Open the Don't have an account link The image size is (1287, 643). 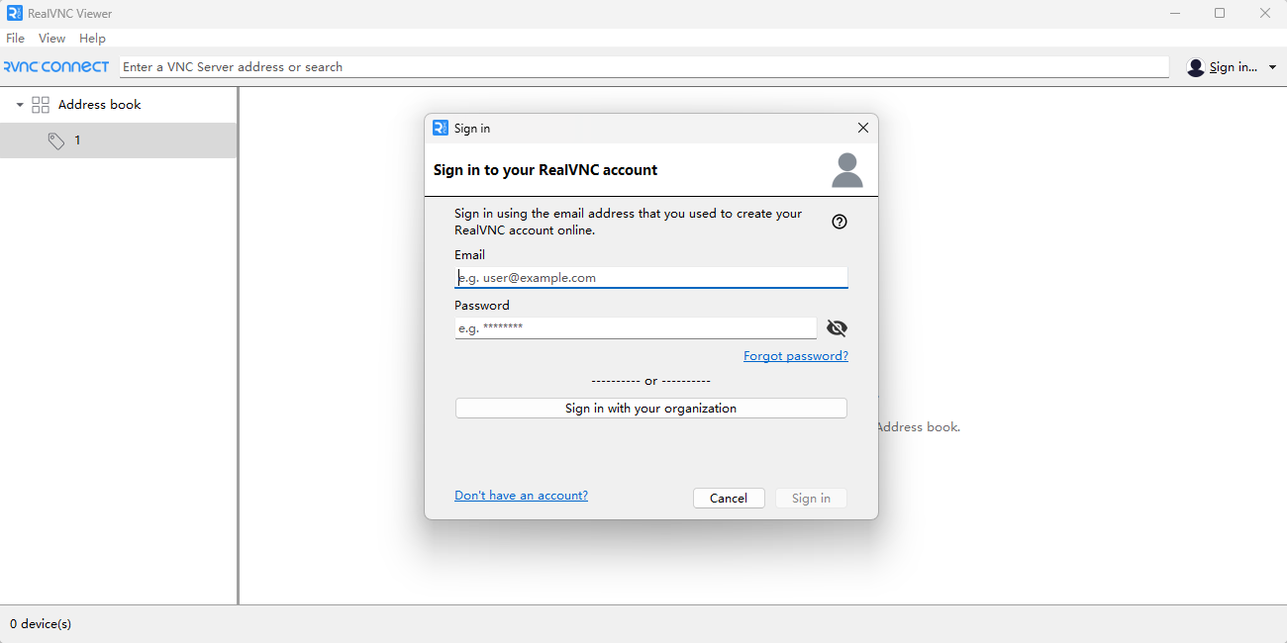point(521,496)
